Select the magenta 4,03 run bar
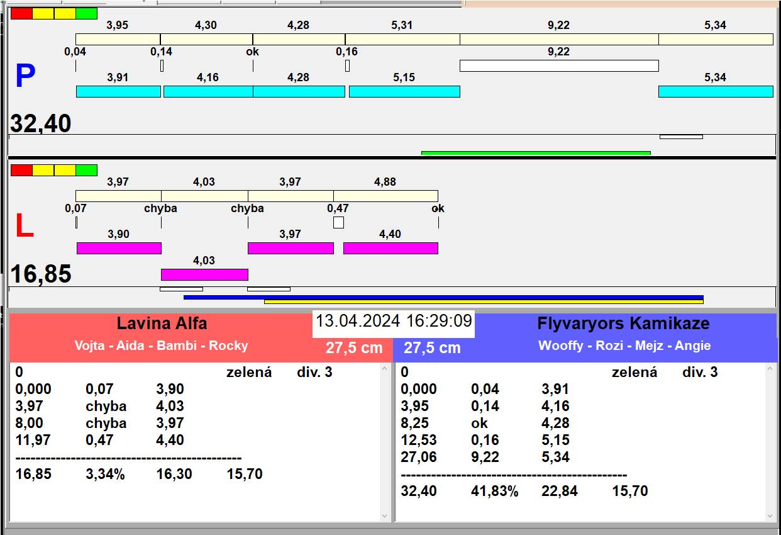 (x=204, y=274)
